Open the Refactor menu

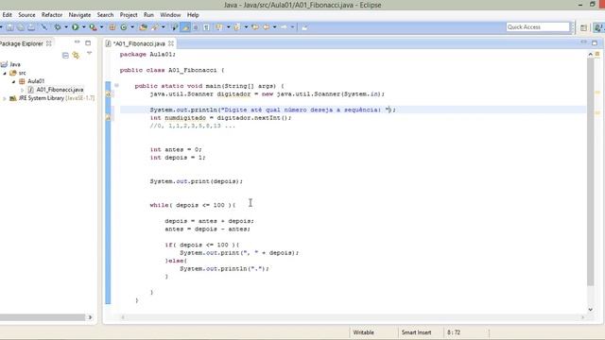click(x=52, y=15)
